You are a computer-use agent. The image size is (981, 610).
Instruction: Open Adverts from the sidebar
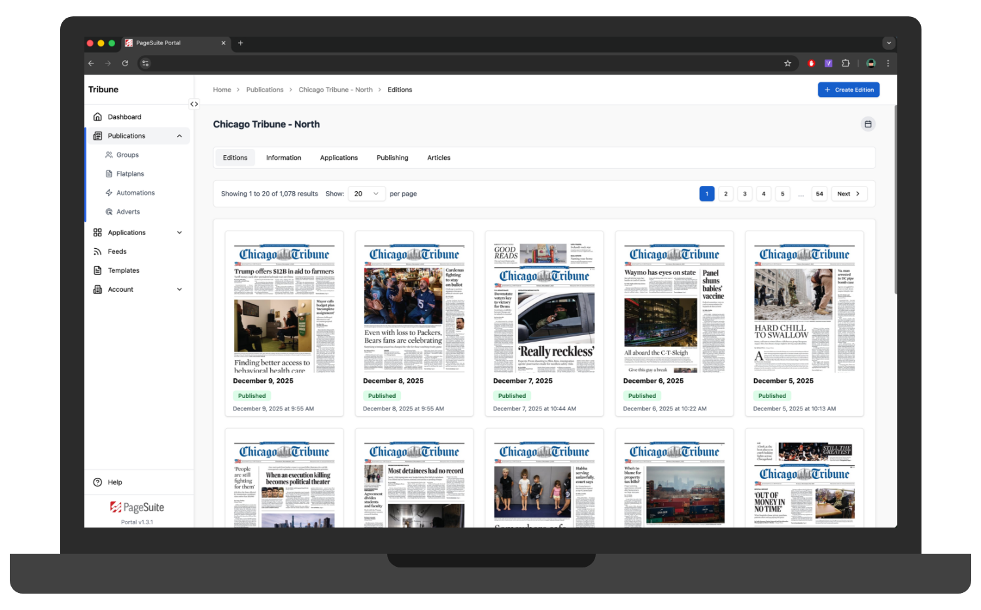pos(128,212)
